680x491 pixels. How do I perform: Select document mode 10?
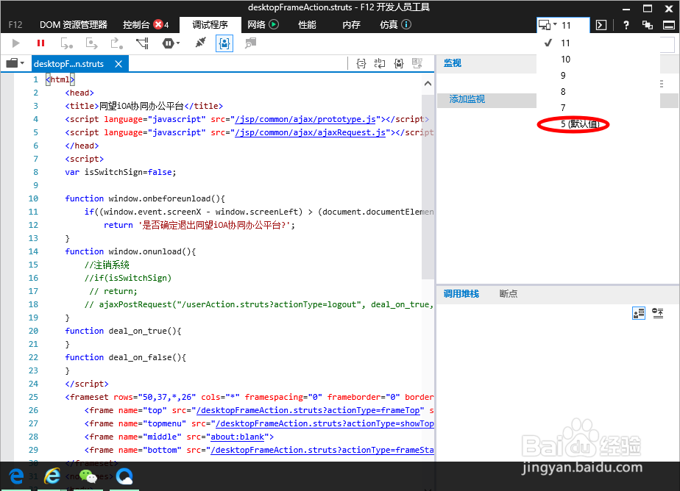pyautogui.click(x=565, y=60)
